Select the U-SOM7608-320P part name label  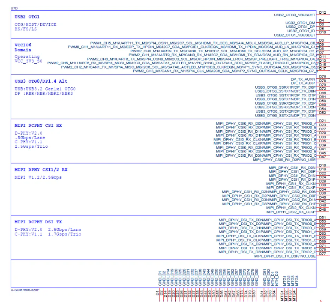(x=25, y=290)
